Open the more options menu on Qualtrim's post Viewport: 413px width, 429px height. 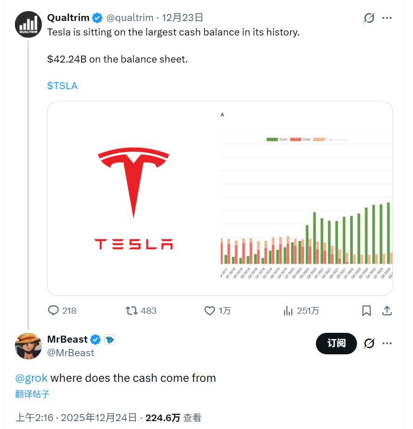387,18
